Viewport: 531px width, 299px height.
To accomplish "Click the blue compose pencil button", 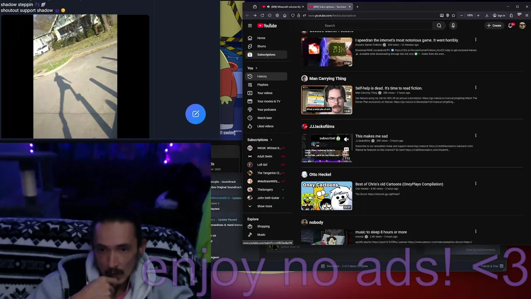I will [195, 114].
